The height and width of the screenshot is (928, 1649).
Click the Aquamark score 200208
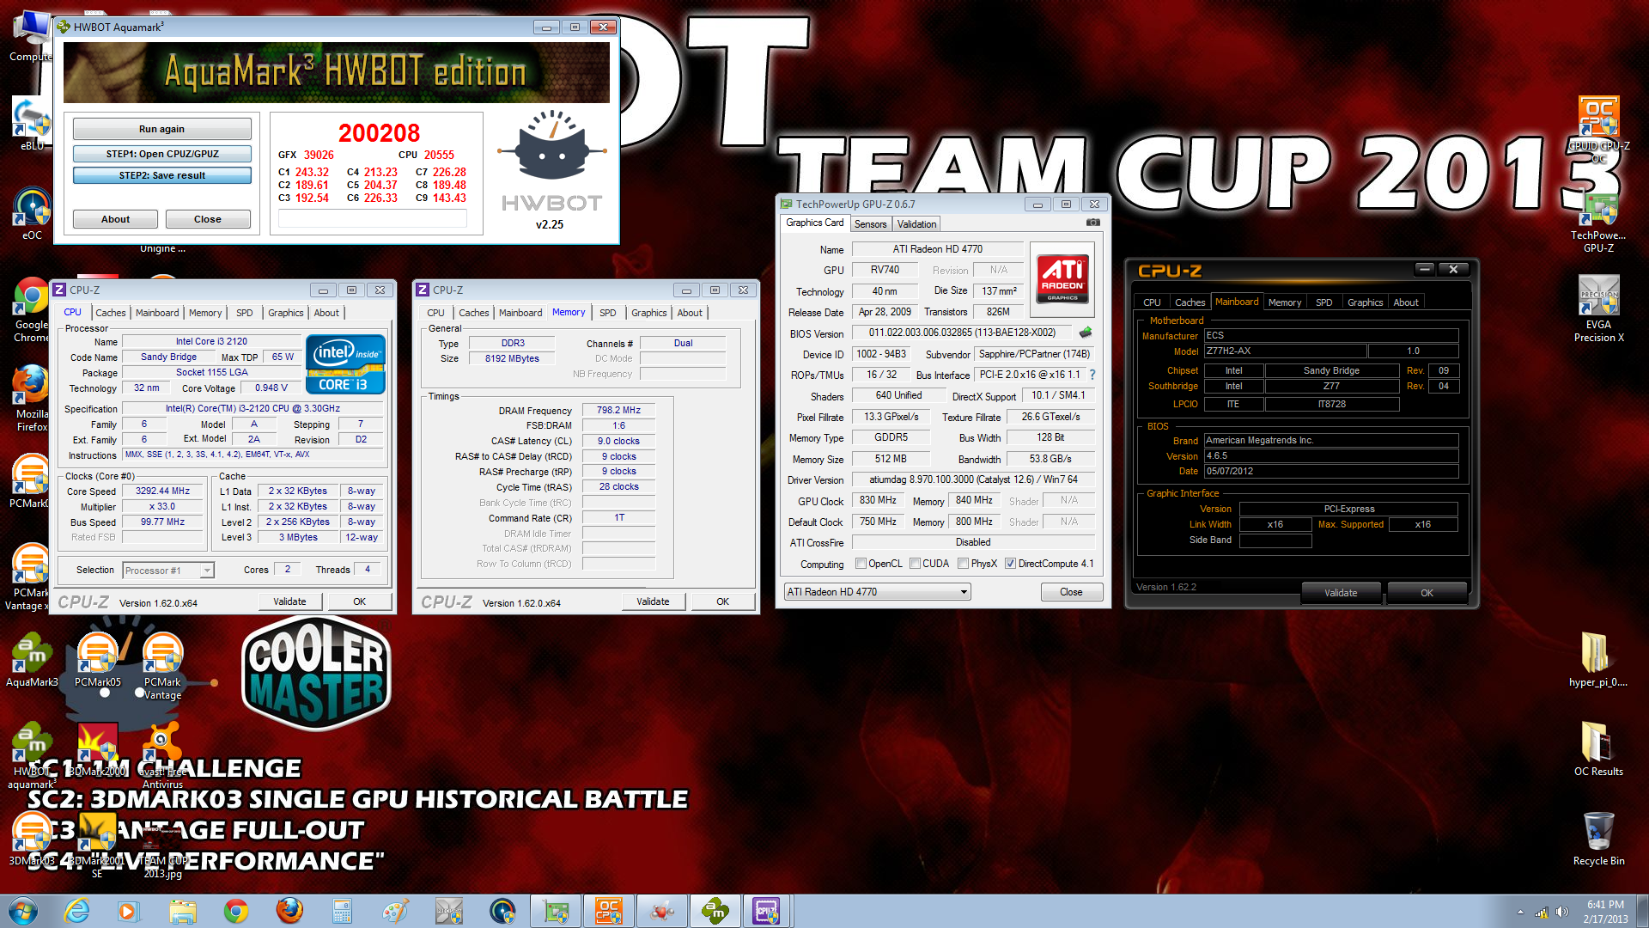(379, 133)
